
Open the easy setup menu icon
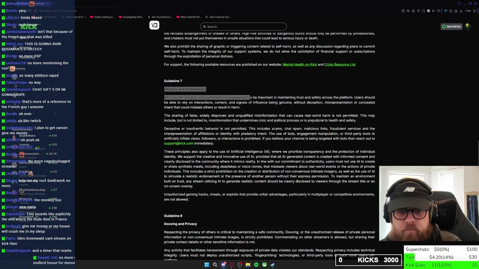click(475, 11)
